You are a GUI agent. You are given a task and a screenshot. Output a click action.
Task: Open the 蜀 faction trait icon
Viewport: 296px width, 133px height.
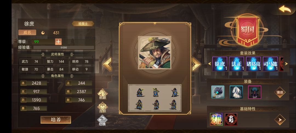tap(231, 119)
